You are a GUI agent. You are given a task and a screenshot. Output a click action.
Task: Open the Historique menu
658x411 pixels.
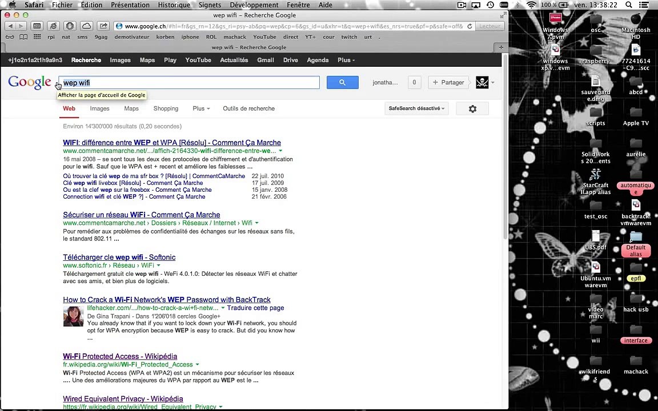tap(174, 5)
